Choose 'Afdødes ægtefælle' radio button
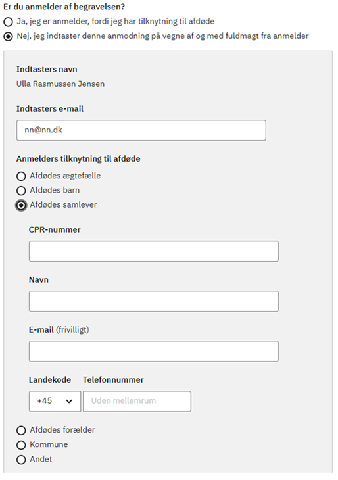 (21, 176)
